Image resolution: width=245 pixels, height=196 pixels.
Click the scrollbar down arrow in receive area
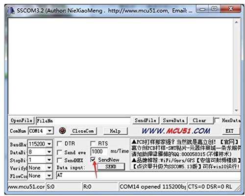236,110
